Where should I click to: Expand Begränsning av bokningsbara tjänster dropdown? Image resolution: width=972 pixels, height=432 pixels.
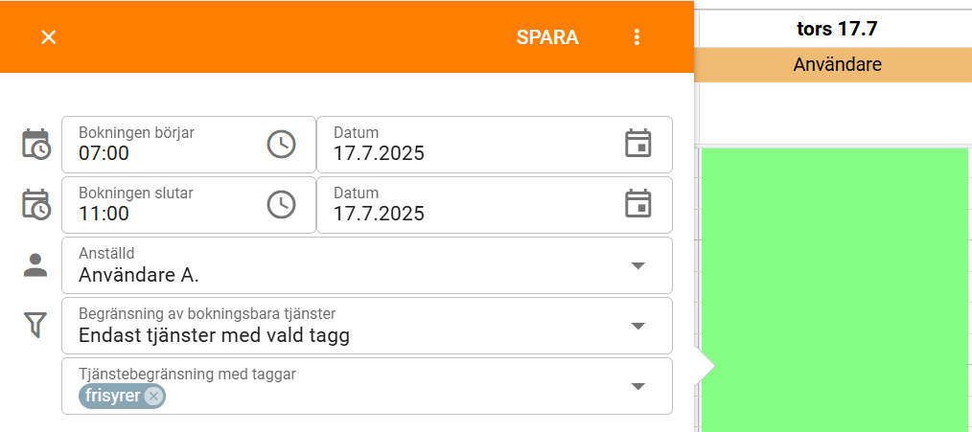[x=637, y=326]
